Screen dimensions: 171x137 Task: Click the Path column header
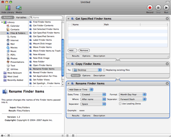tap(122, 25)
